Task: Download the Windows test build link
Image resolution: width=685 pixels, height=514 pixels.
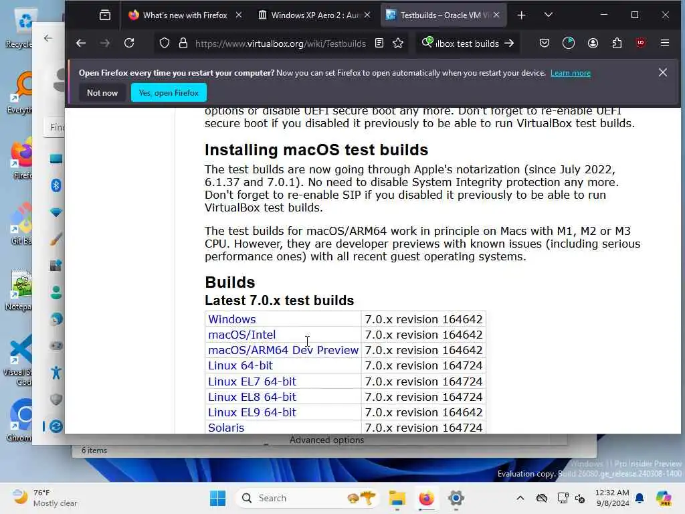Action: point(232,319)
